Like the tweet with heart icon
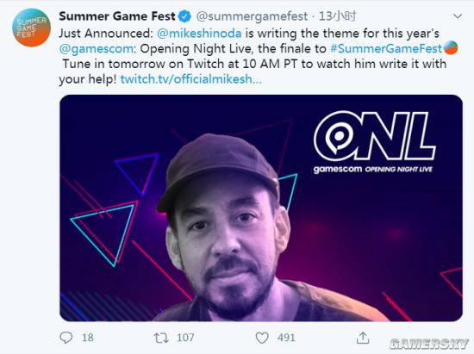474x354 pixels. [262, 338]
